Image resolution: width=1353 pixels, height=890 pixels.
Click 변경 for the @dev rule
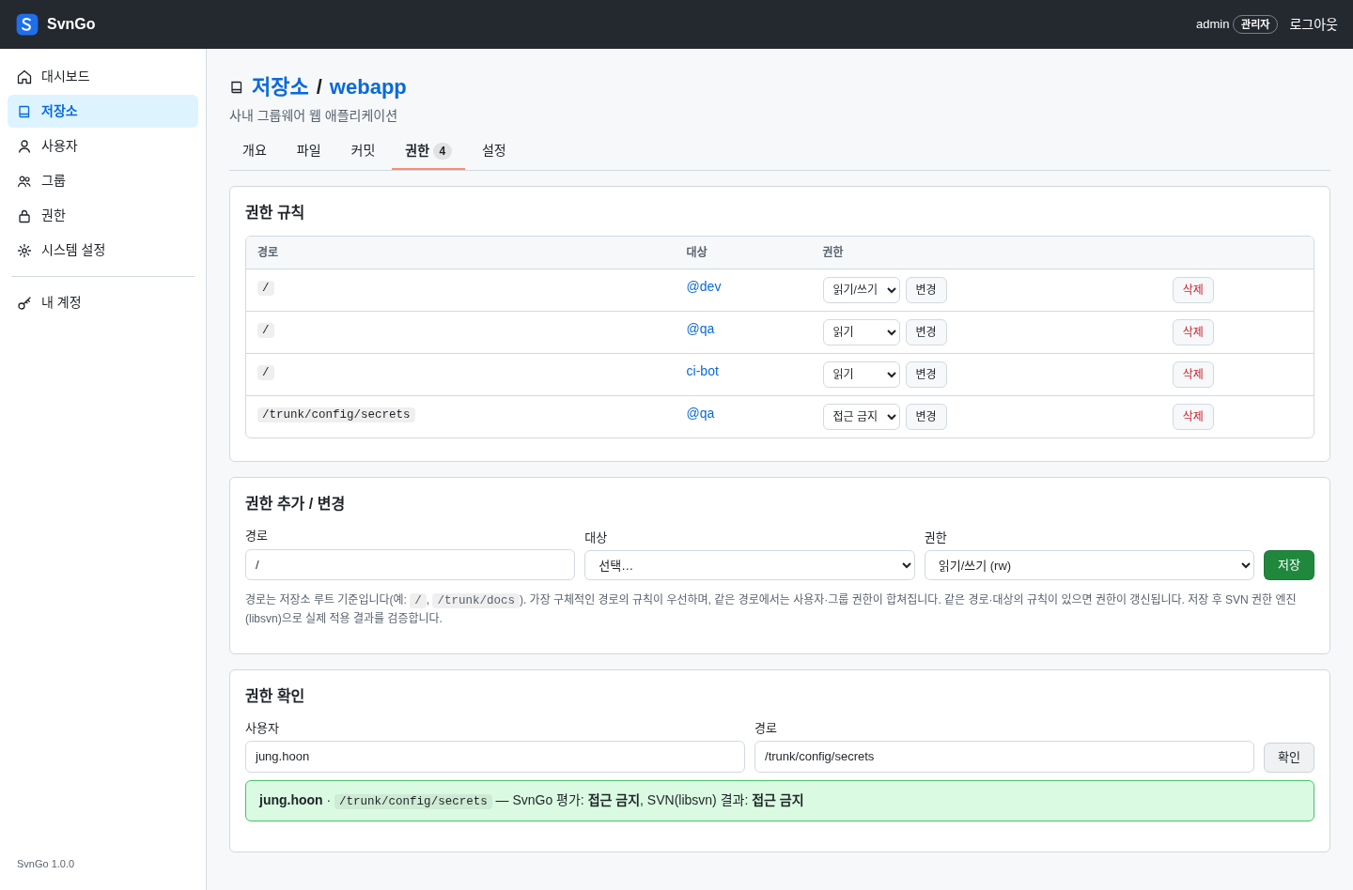click(x=926, y=290)
